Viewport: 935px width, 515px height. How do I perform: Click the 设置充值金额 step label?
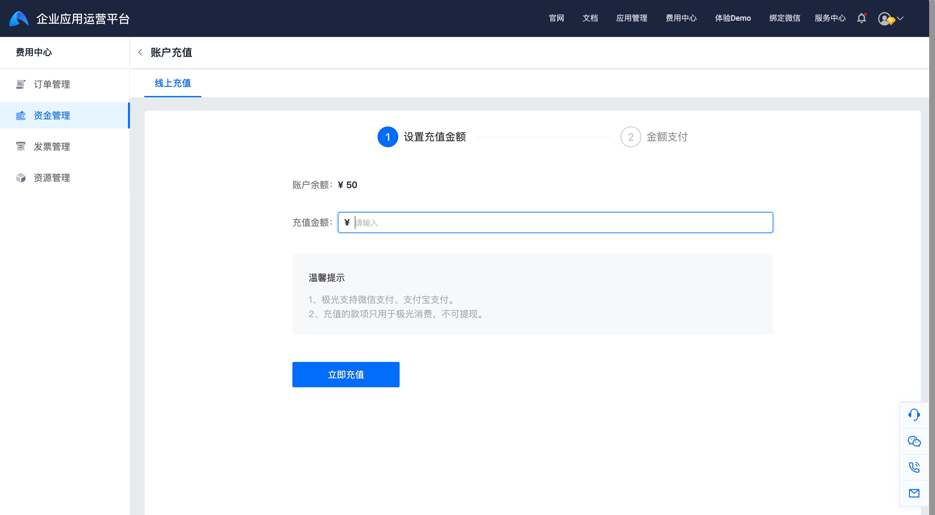click(435, 137)
